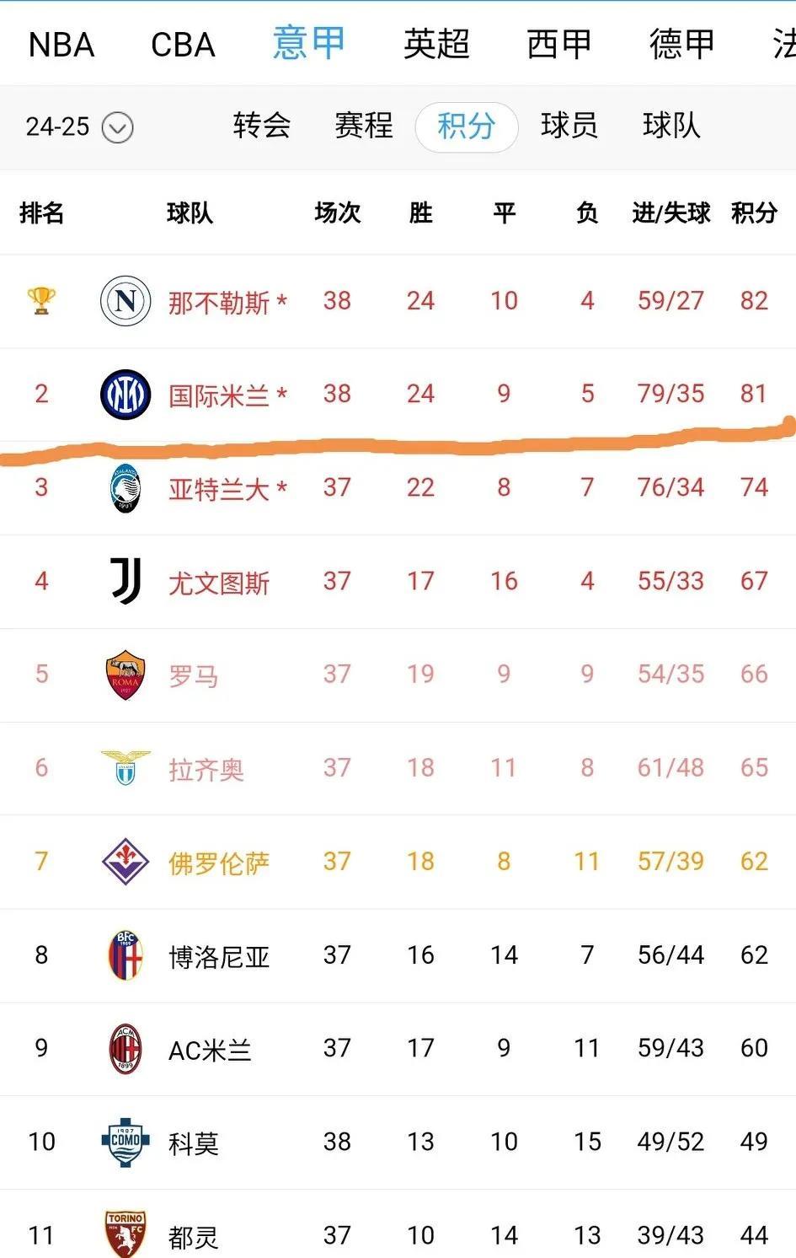
Task: Open the Como 1907 logo
Action: 126,1142
